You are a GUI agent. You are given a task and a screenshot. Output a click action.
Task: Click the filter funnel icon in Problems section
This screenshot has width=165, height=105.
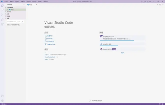click(22, 21)
